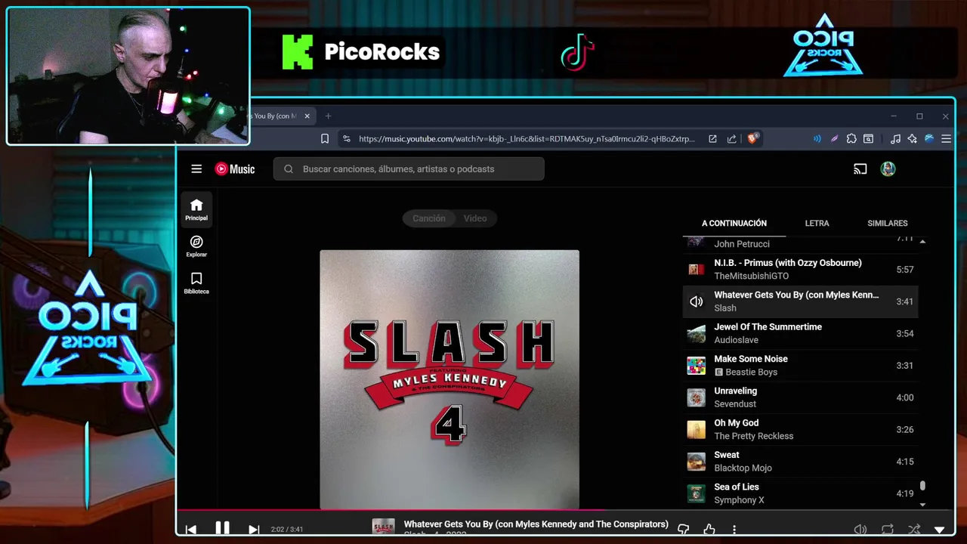Skip to previous track
The image size is (967, 544).
coord(191,530)
